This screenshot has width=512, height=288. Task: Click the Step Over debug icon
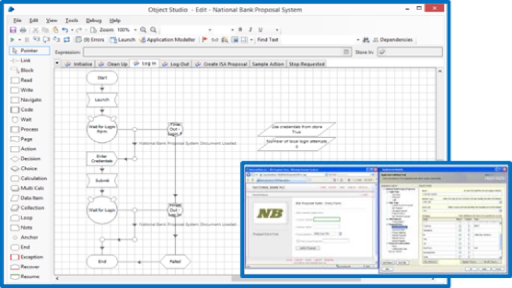(x=46, y=40)
